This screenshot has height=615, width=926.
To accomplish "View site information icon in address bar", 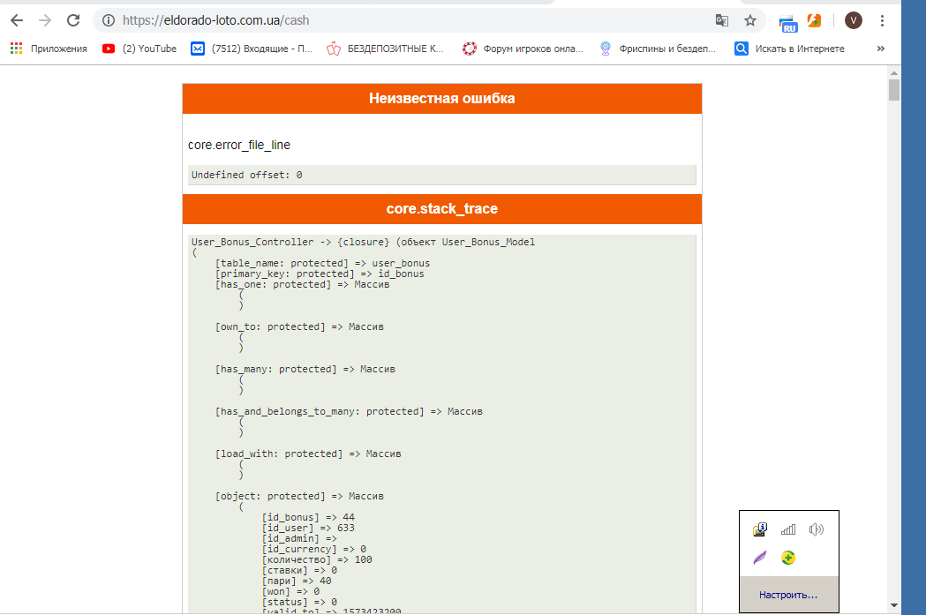I will tap(108, 20).
